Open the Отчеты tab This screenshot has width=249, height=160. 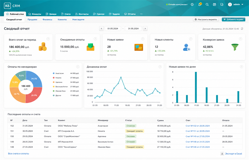tap(130, 14)
